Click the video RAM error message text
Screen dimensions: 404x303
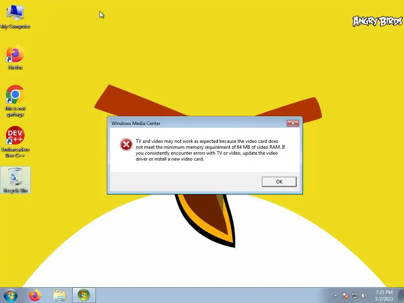coord(210,150)
